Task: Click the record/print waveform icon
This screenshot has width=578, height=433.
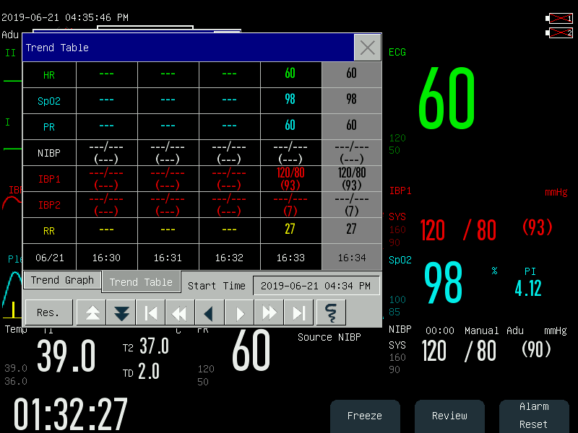Action: click(331, 312)
